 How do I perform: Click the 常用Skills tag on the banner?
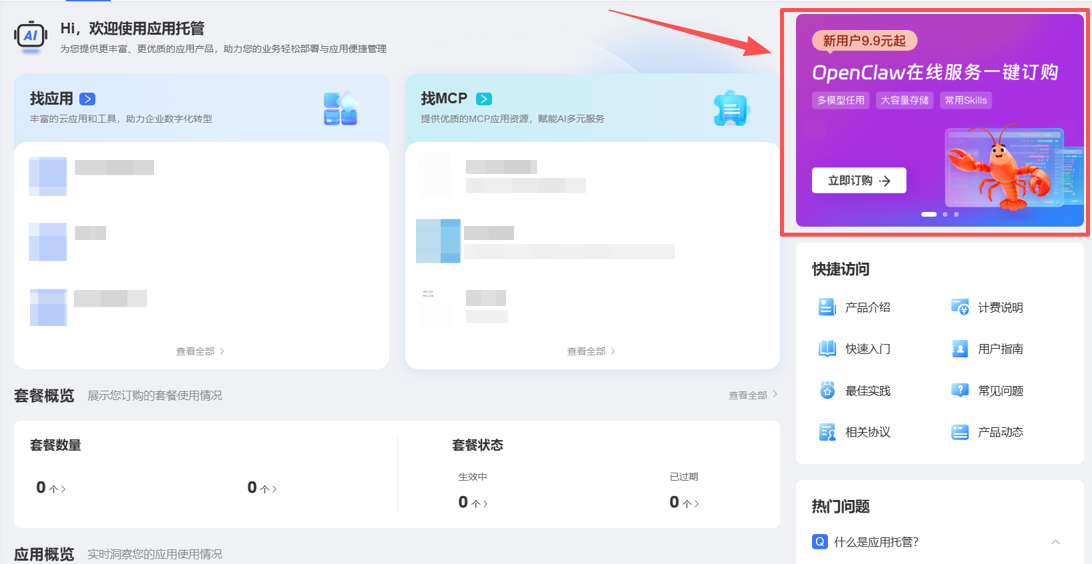(965, 100)
